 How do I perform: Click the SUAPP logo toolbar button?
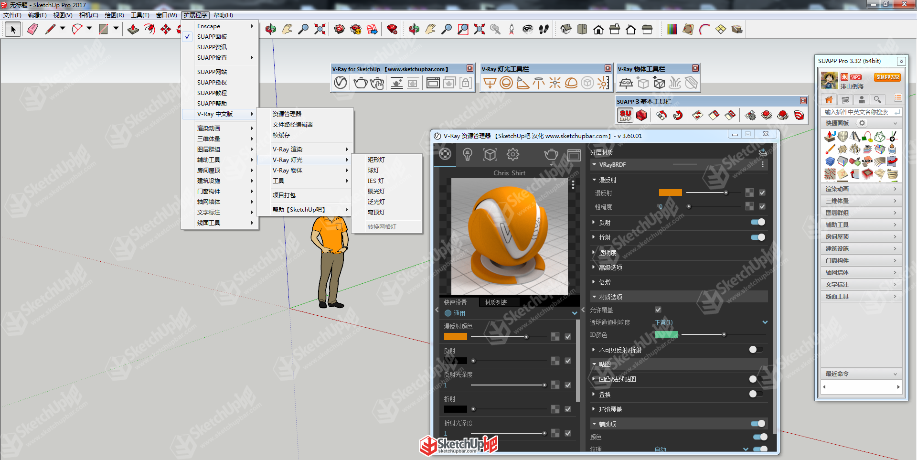click(x=625, y=115)
